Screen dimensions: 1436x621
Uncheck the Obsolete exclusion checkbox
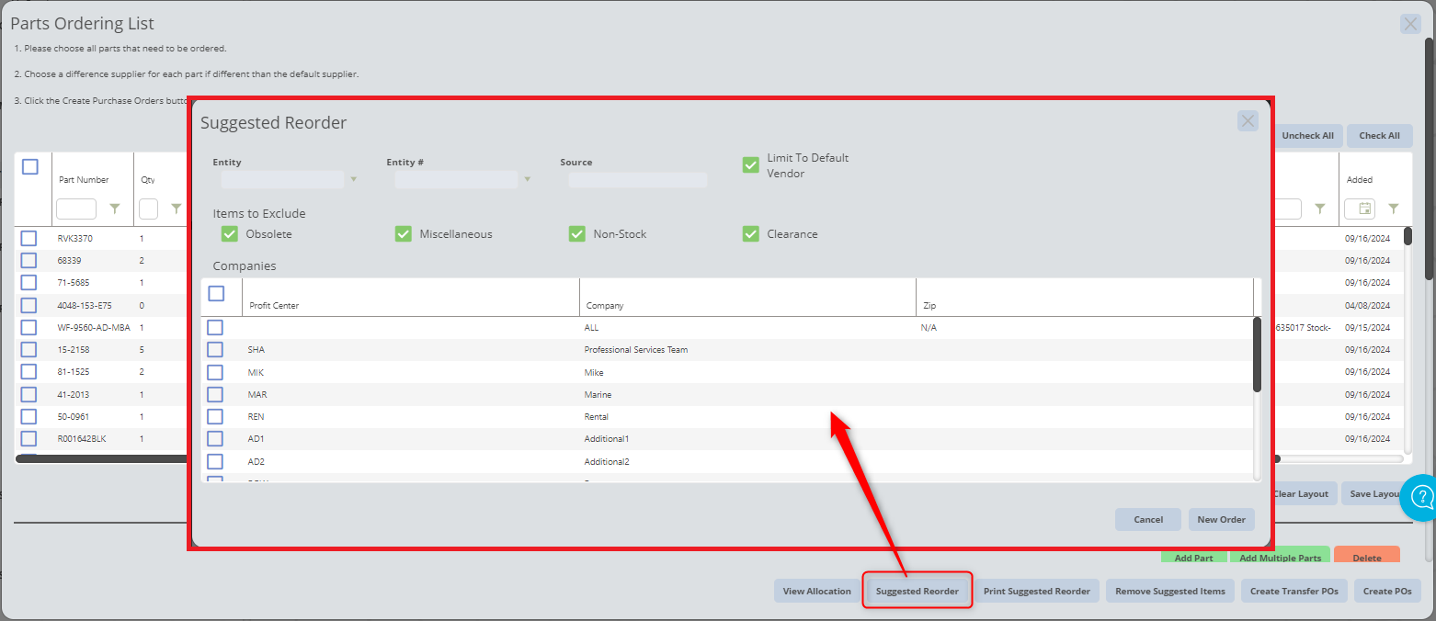(x=230, y=234)
